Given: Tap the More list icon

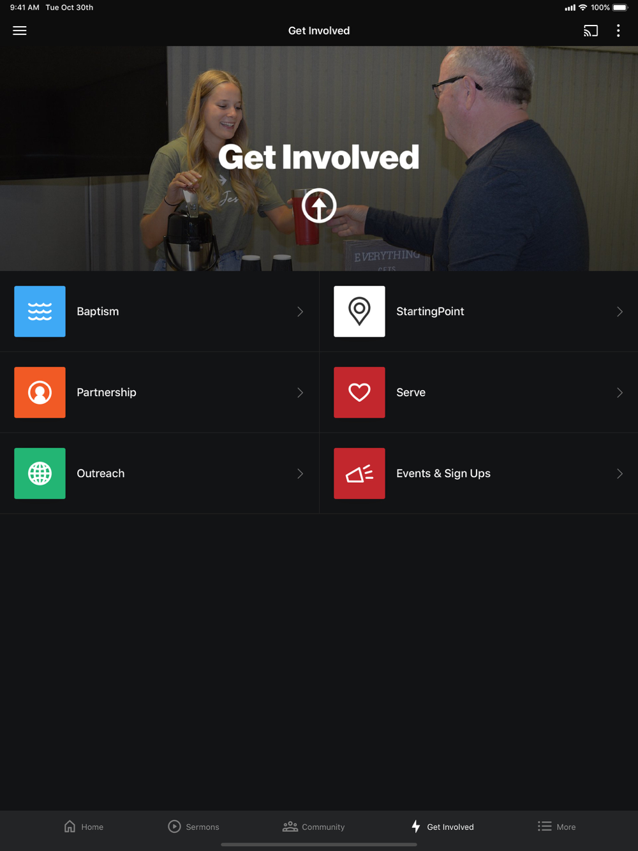Looking at the screenshot, I should click(544, 826).
